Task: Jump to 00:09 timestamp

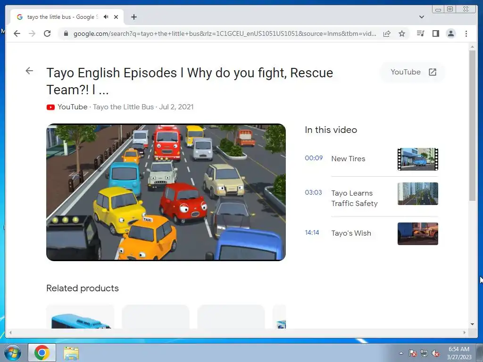Action: pyautogui.click(x=314, y=158)
